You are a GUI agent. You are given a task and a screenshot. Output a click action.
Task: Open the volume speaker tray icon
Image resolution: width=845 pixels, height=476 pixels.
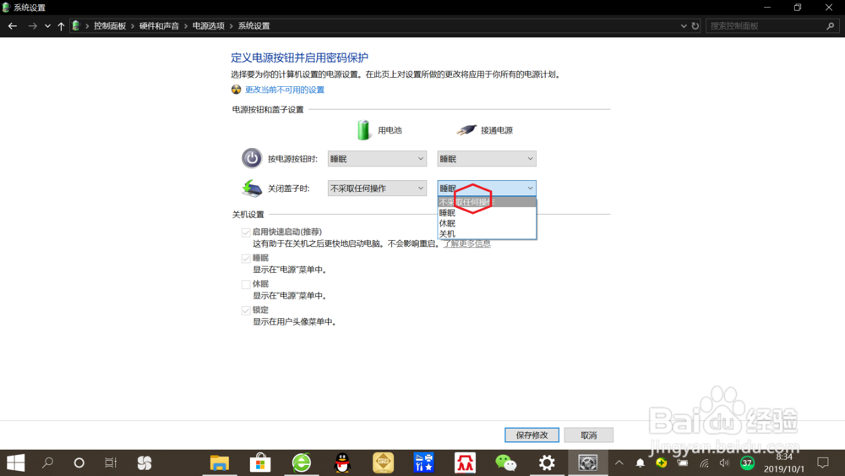724,462
